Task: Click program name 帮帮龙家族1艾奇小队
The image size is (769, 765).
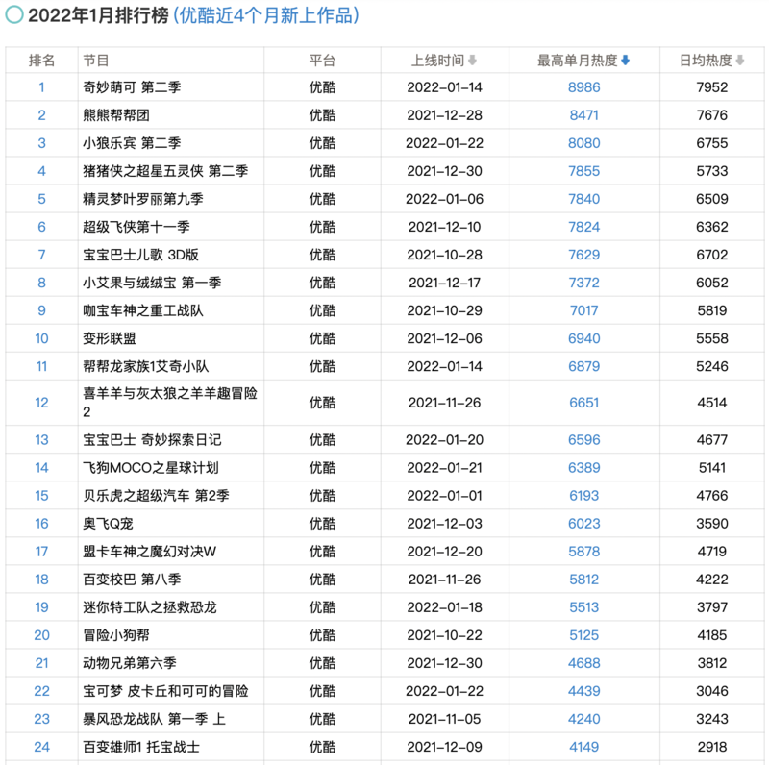Action: pyautogui.click(x=146, y=367)
